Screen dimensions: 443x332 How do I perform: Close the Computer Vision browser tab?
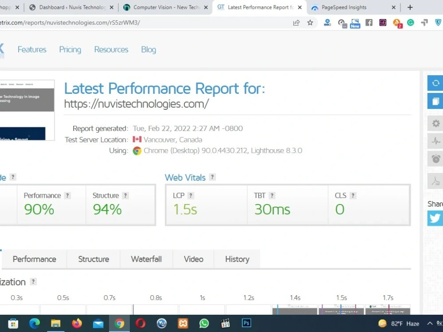tap(206, 8)
